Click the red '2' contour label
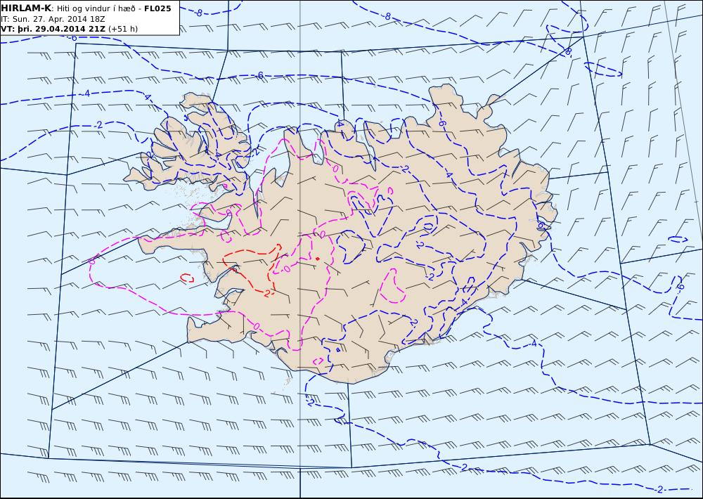The width and height of the screenshot is (703, 499). (x=267, y=294)
